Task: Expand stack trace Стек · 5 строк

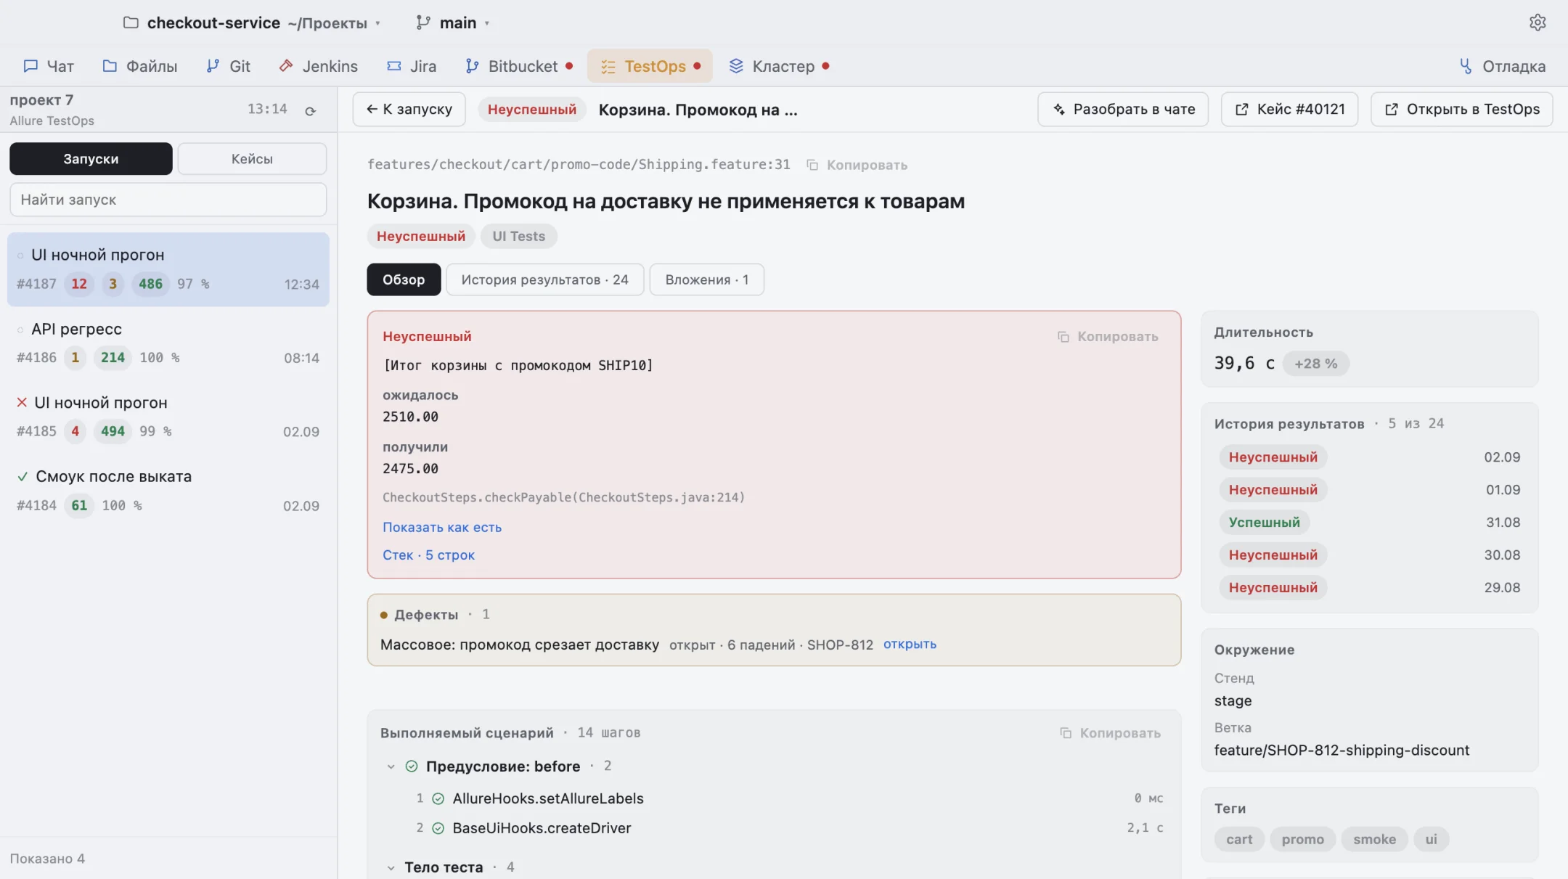Action: point(428,555)
